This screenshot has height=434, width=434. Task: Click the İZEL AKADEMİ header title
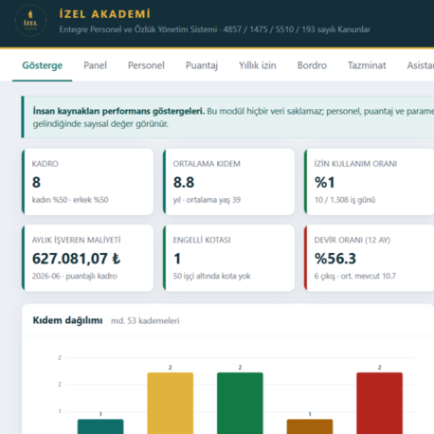(105, 14)
